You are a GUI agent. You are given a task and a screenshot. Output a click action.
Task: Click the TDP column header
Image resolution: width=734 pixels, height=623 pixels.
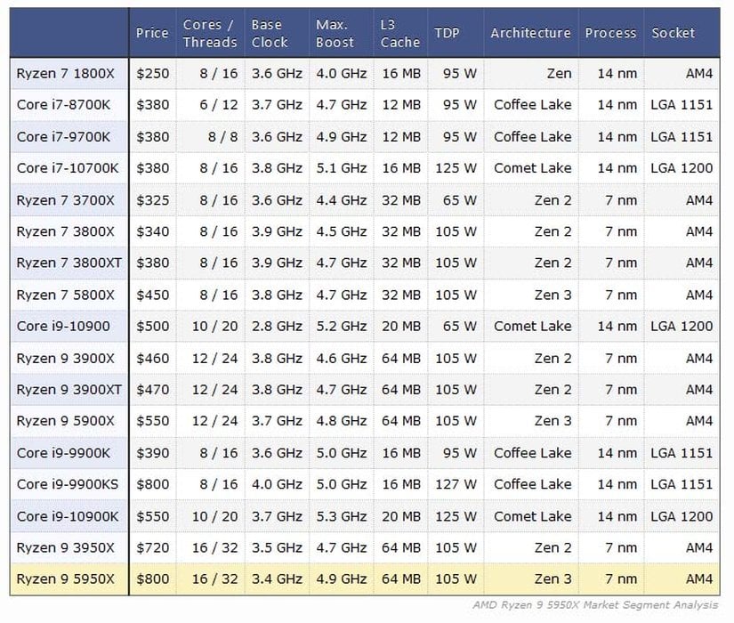448,33
